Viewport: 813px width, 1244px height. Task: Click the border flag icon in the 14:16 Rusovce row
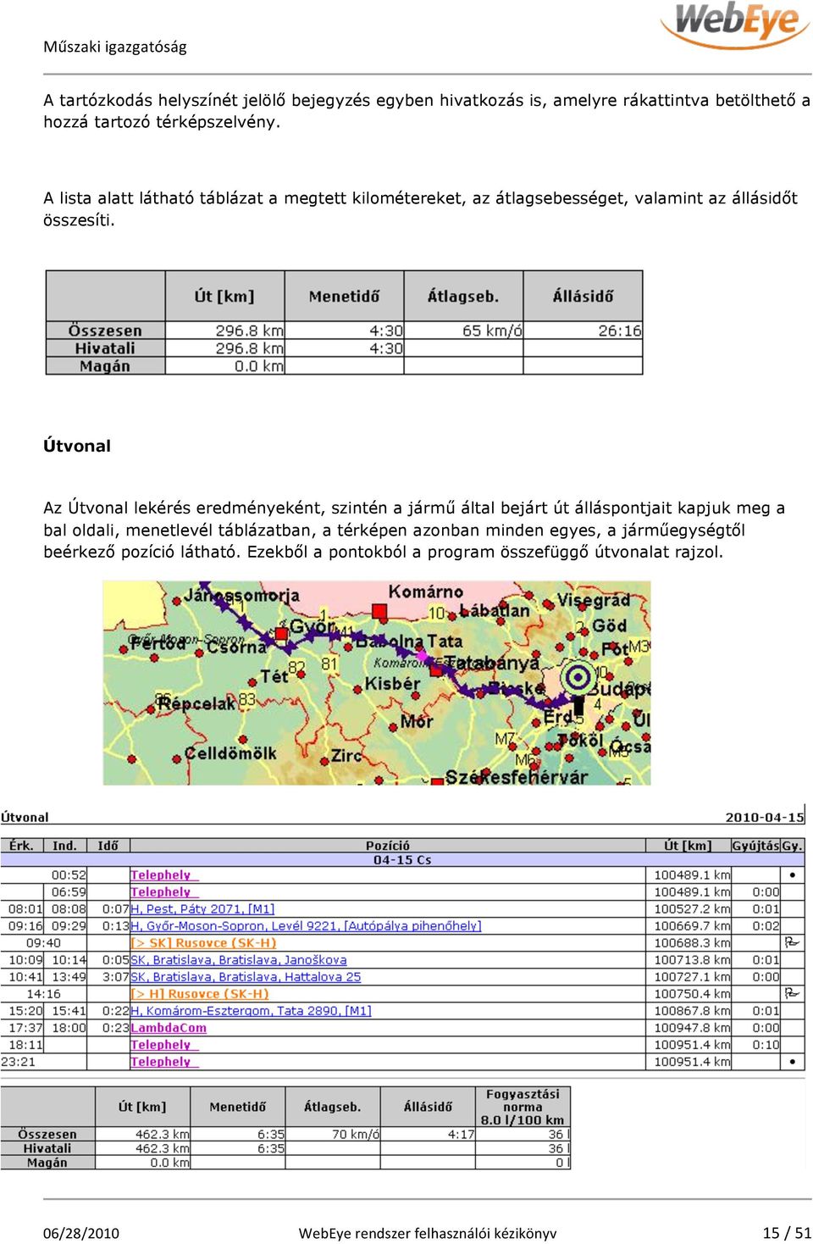(792, 993)
